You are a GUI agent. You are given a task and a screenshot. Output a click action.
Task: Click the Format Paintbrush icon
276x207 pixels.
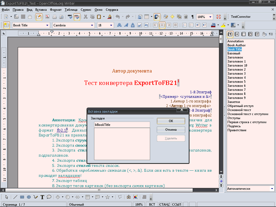110,17
